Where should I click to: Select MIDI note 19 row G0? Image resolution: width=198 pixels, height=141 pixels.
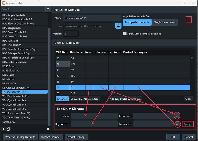click(123, 58)
